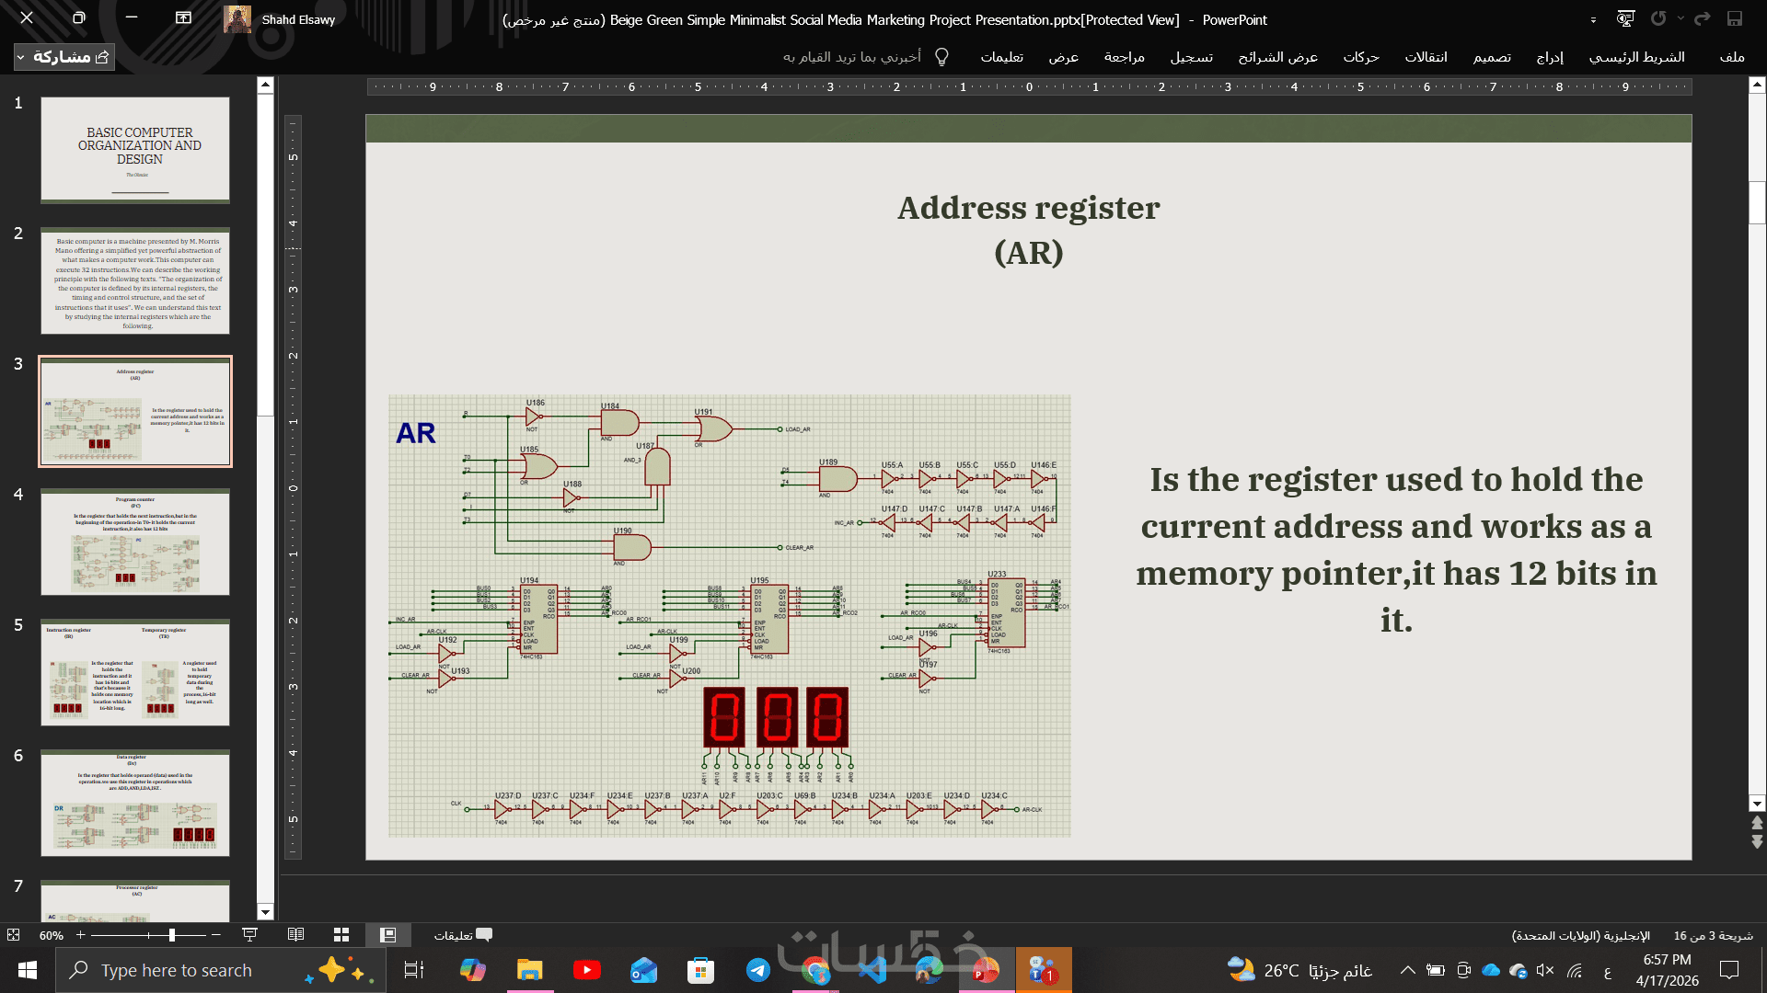Open the تصميم (Design) ribbon tab
Viewport: 1767px width, 993px height.
pos(1492,57)
